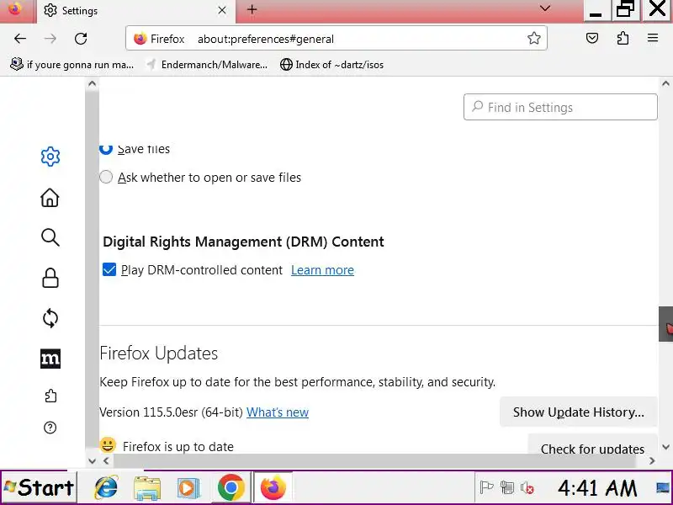
Task: Launch Windows Media Player from taskbar
Action: click(x=188, y=488)
